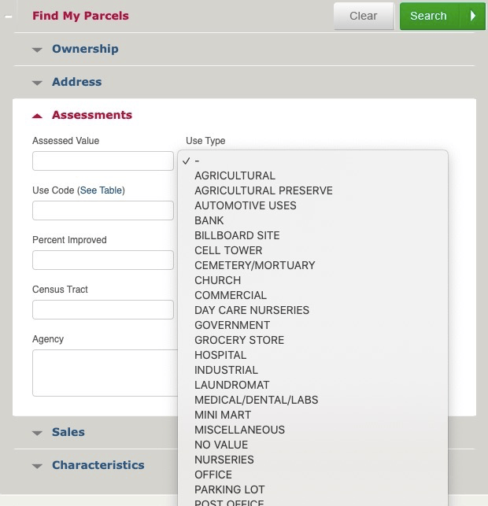Collapse the Assessments section
Viewport: 488px width, 506px height.
pos(91,115)
